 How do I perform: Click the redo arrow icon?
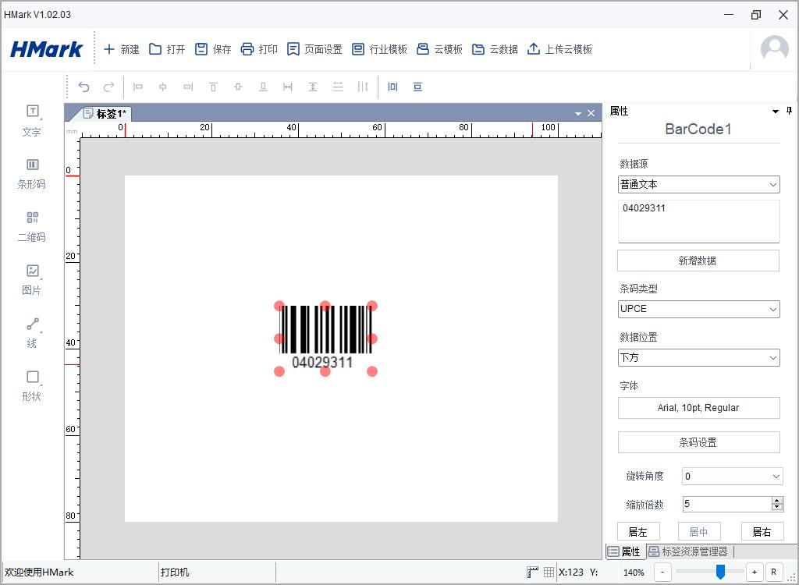(108, 87)
